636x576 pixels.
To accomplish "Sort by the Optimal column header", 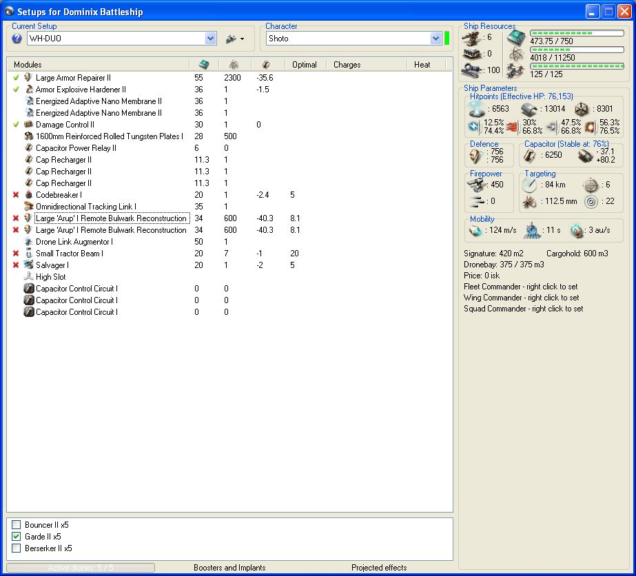I will click(x=304, y=65).
